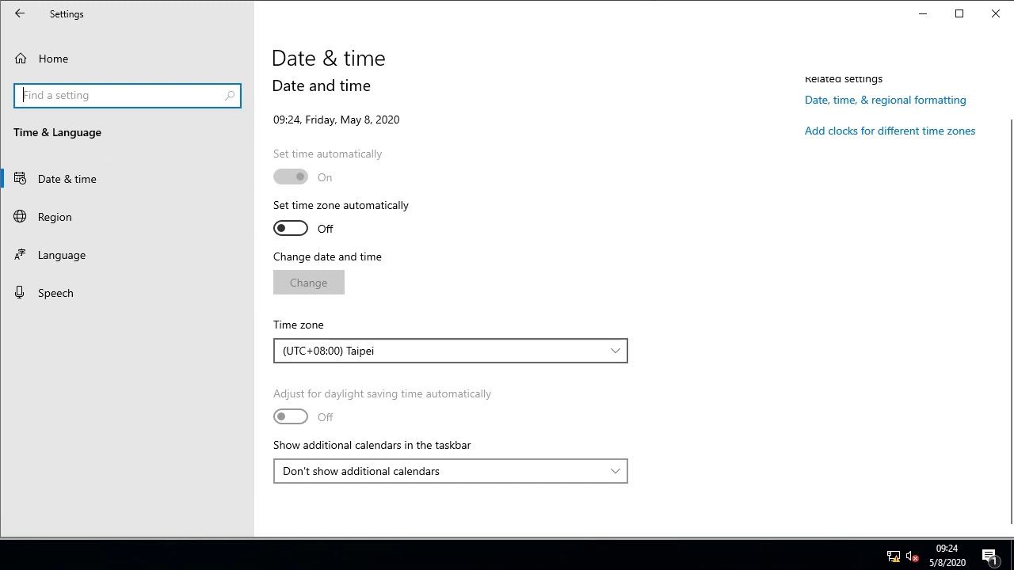Viewport: 1014px width, 570px height.
Task: Open Date, time, & regional formatting link
Action: (x=886, y=100)
